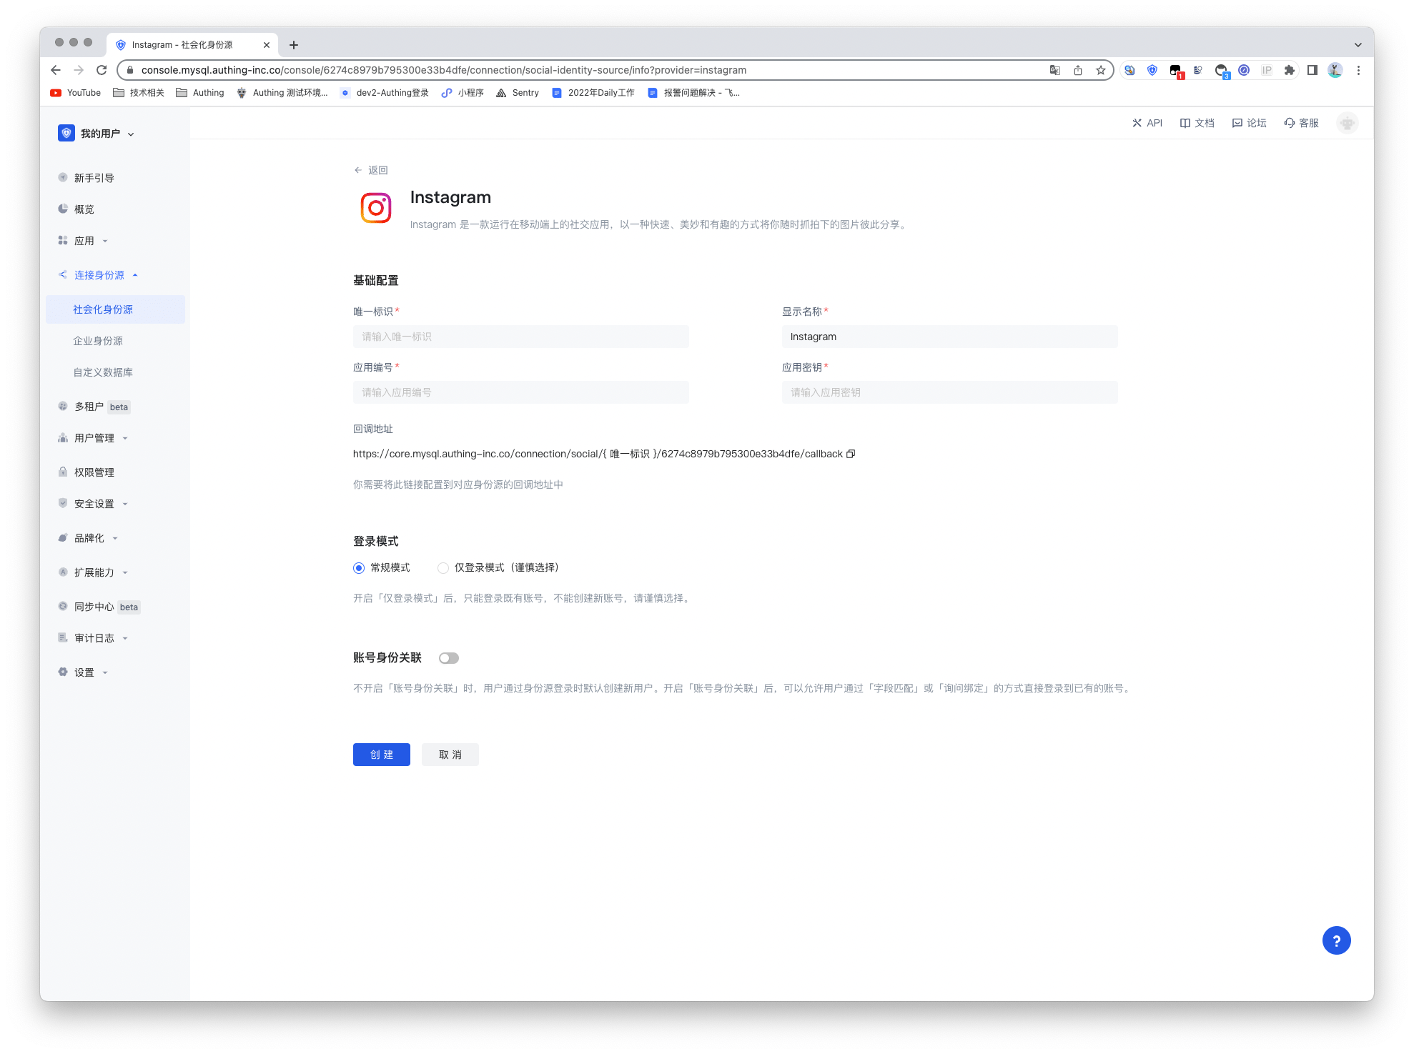1414x1054 pixels.
Task: Open 权限管理 in sidebar
Action: click(94, 472)
